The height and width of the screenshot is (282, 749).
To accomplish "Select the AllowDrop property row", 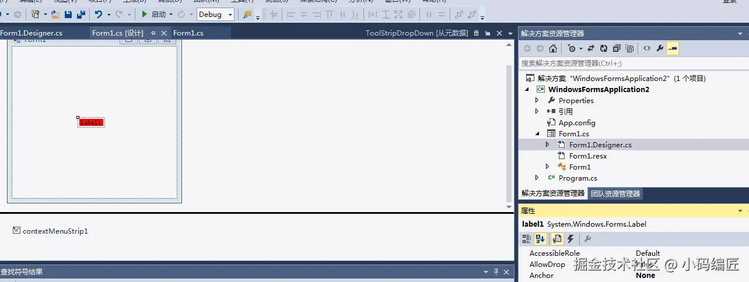I will pos(633,264).
